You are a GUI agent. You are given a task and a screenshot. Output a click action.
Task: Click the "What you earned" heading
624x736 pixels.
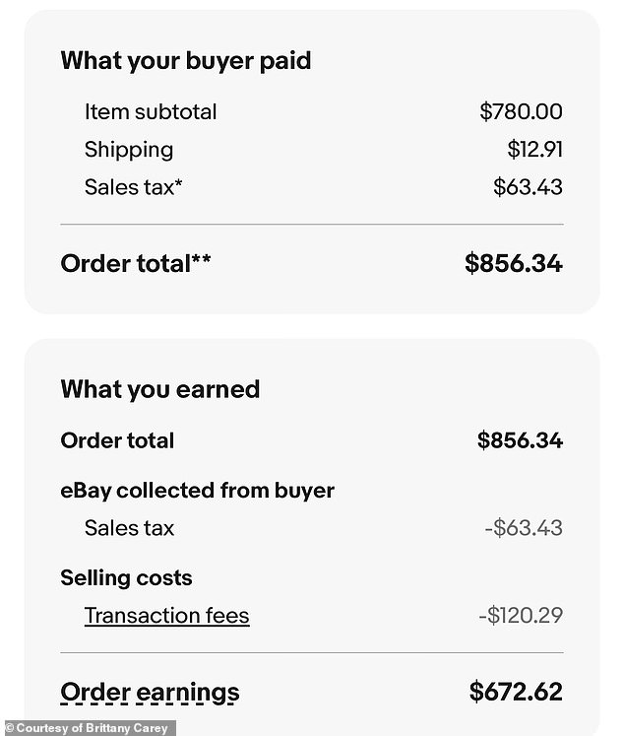click(160, 389)
